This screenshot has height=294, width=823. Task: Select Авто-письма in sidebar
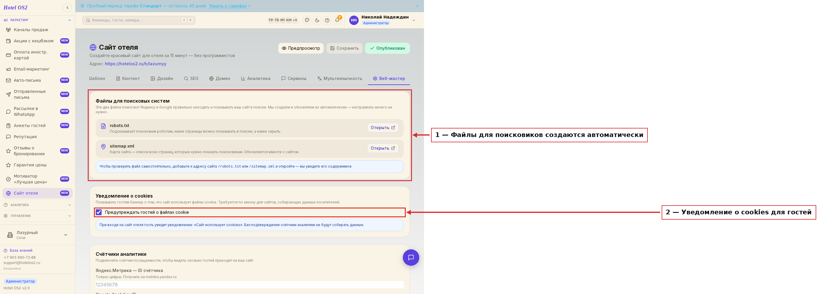tap(37, 80)
